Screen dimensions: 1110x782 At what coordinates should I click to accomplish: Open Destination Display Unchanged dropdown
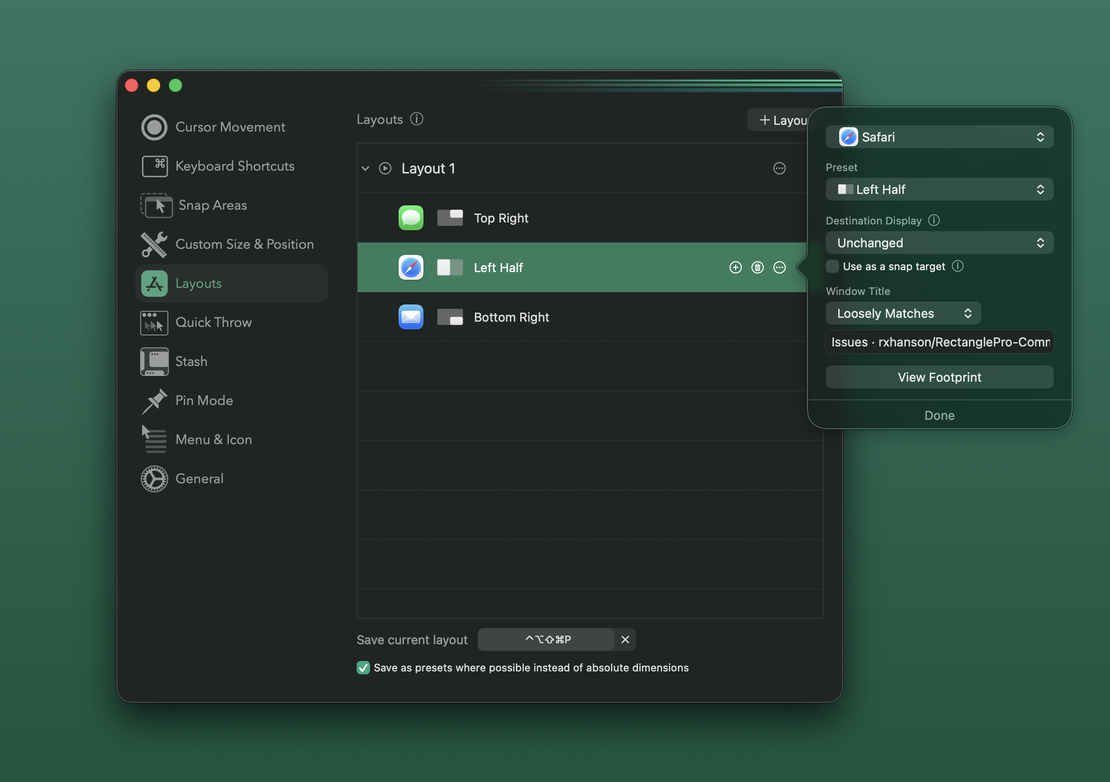939,243
